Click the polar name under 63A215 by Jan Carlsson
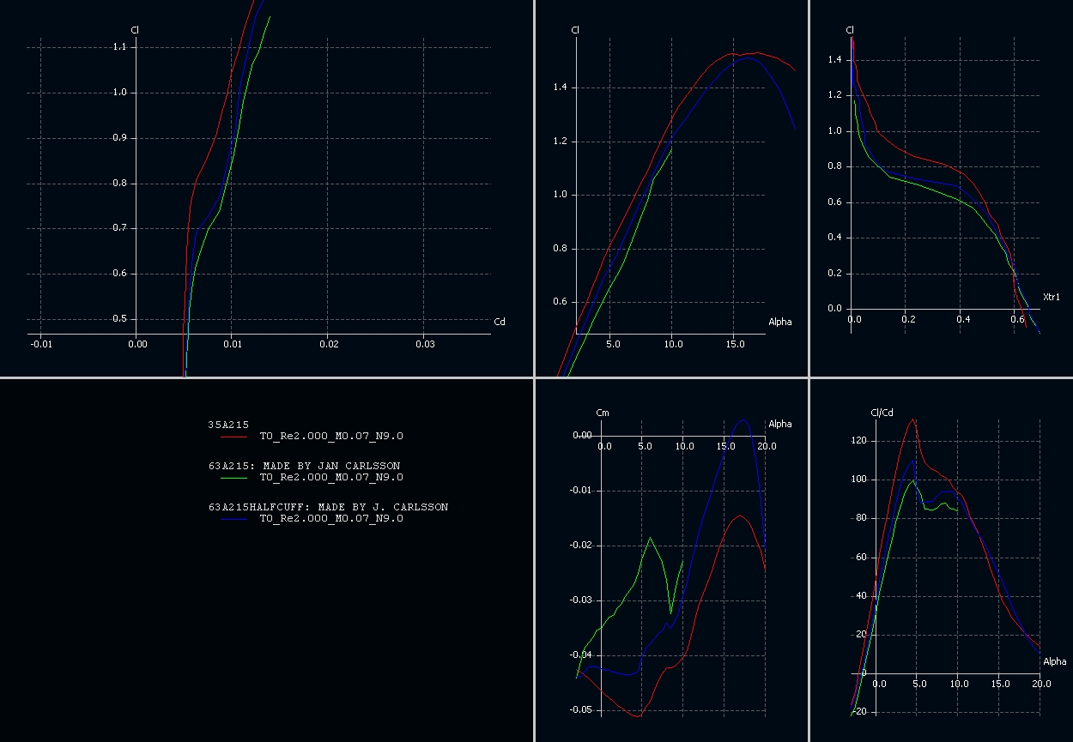Image resolution: width=1073 pixels, height=742 pixels. pyautogui.click(x=331, y=478)
